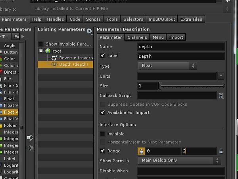Toggle Show Invisible Parameters checkbox

(x=41, y=44)
